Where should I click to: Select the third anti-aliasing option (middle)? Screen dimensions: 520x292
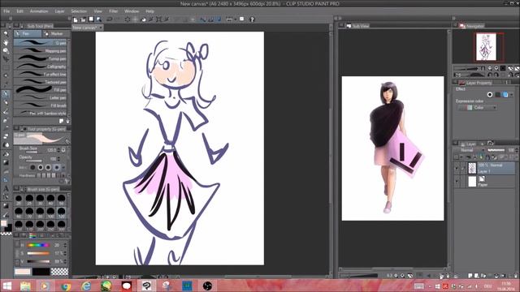pos(49,168)
